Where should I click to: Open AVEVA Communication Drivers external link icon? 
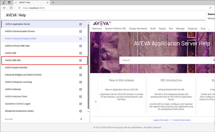(81, 31)
